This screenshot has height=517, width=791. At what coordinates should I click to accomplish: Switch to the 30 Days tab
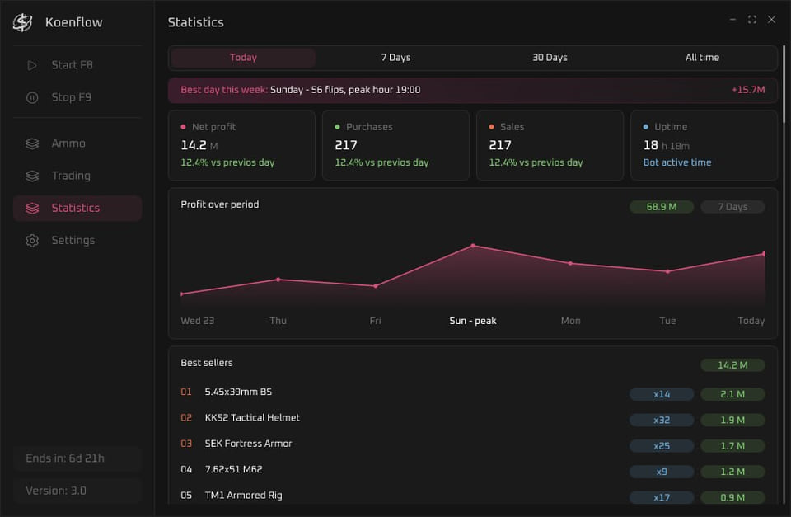(x=550, y=58)
